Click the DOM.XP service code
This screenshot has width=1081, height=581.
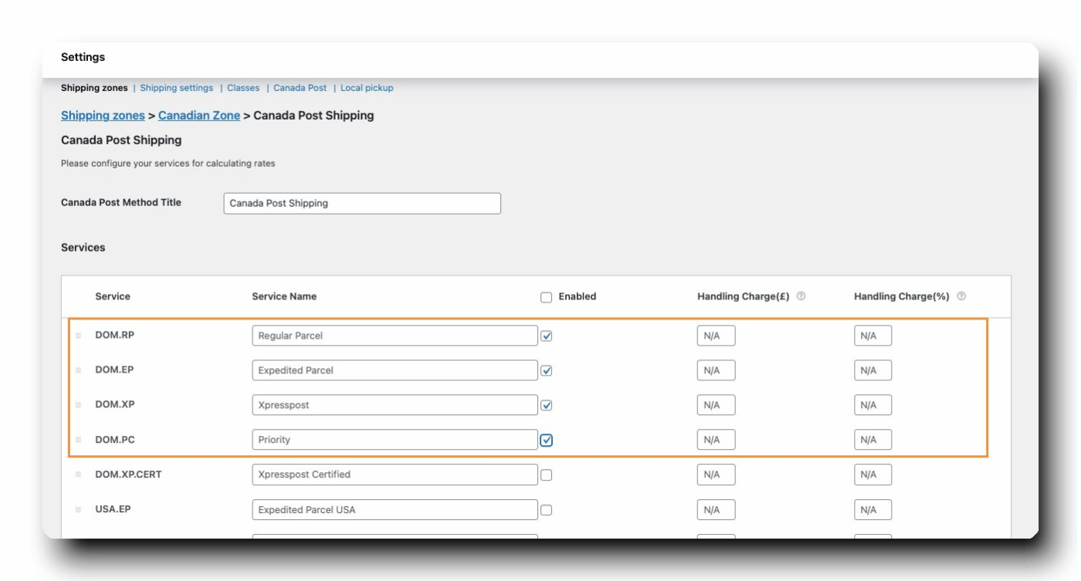click(x=115, y=405)
